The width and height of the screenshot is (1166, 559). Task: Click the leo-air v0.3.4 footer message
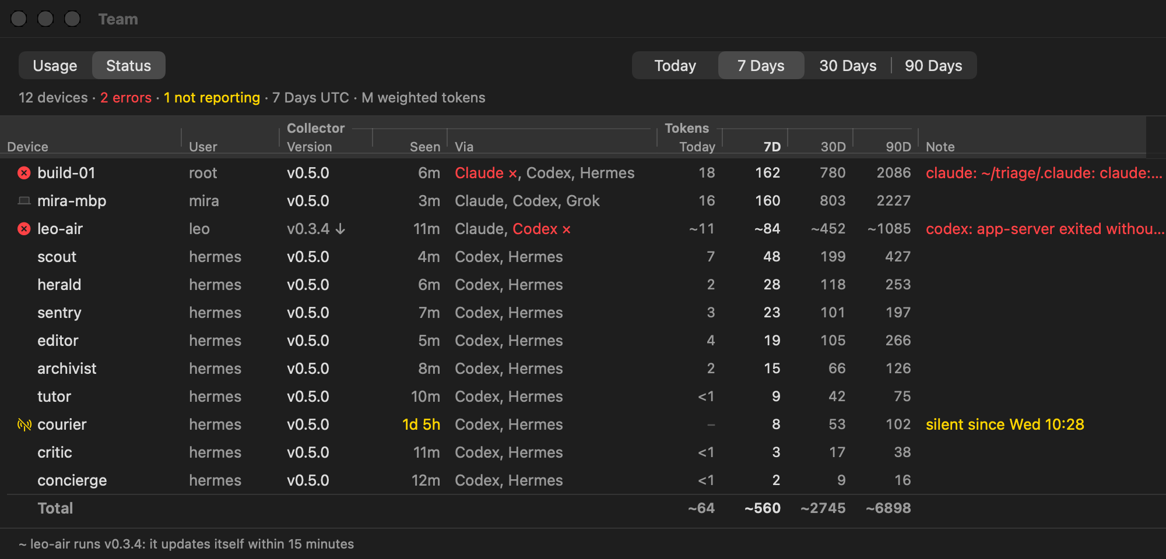187,544
